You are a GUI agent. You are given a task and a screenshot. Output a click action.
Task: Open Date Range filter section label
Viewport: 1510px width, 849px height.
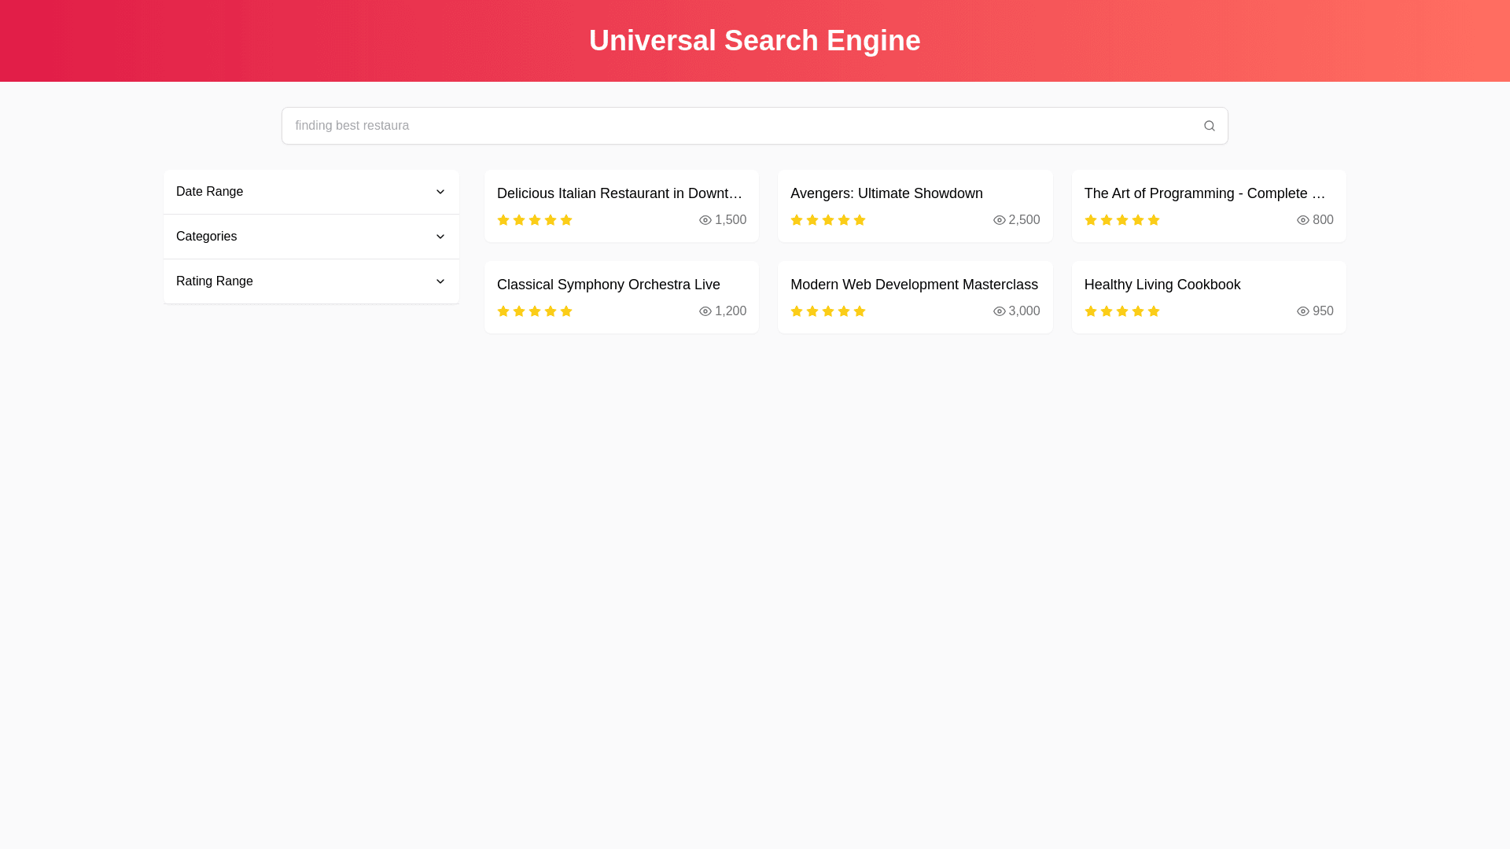[x=209, y=192]
